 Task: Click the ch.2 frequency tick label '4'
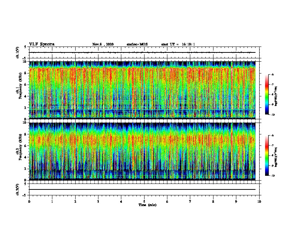click(25, 157)
